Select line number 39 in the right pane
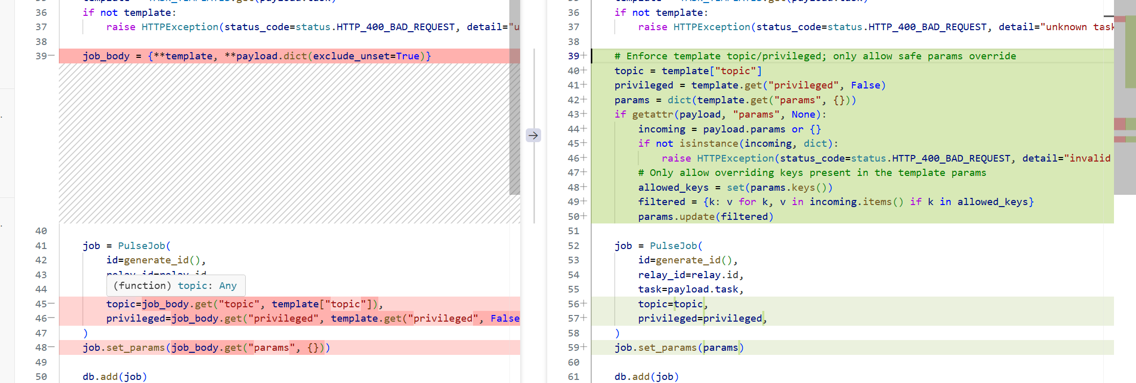The width and height of the screenshot is (1136, 383). coord(573,56)
